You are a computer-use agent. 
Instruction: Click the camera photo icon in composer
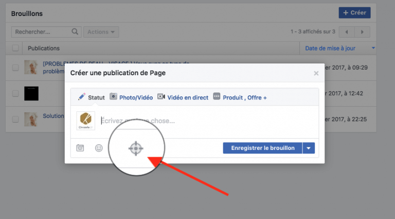(80, 148)
